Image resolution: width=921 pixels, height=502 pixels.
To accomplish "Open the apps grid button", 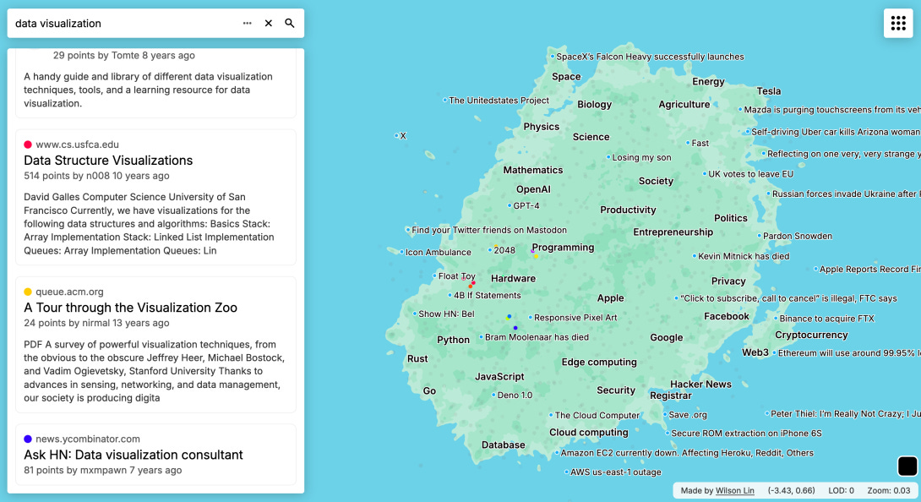I will [898, 23].
